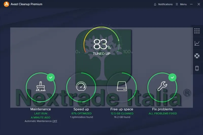Open the Notifications panel label
Image resolution: width=203 pixels, height=135 pixels.
coord(165,4)
